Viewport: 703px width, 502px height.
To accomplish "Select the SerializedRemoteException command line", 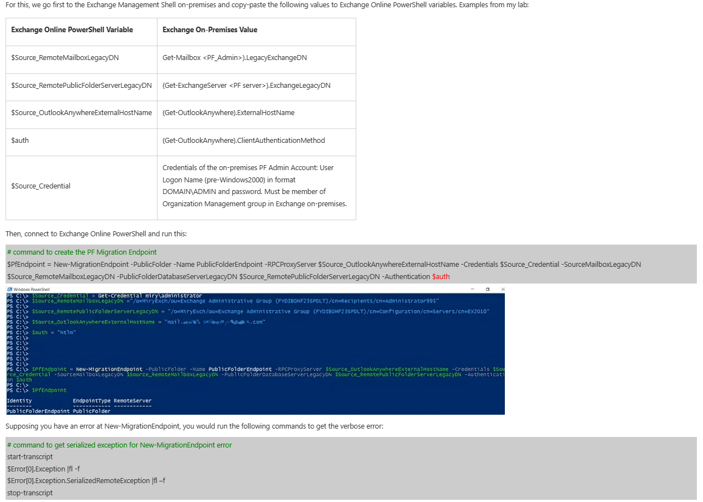I will 85,480.
